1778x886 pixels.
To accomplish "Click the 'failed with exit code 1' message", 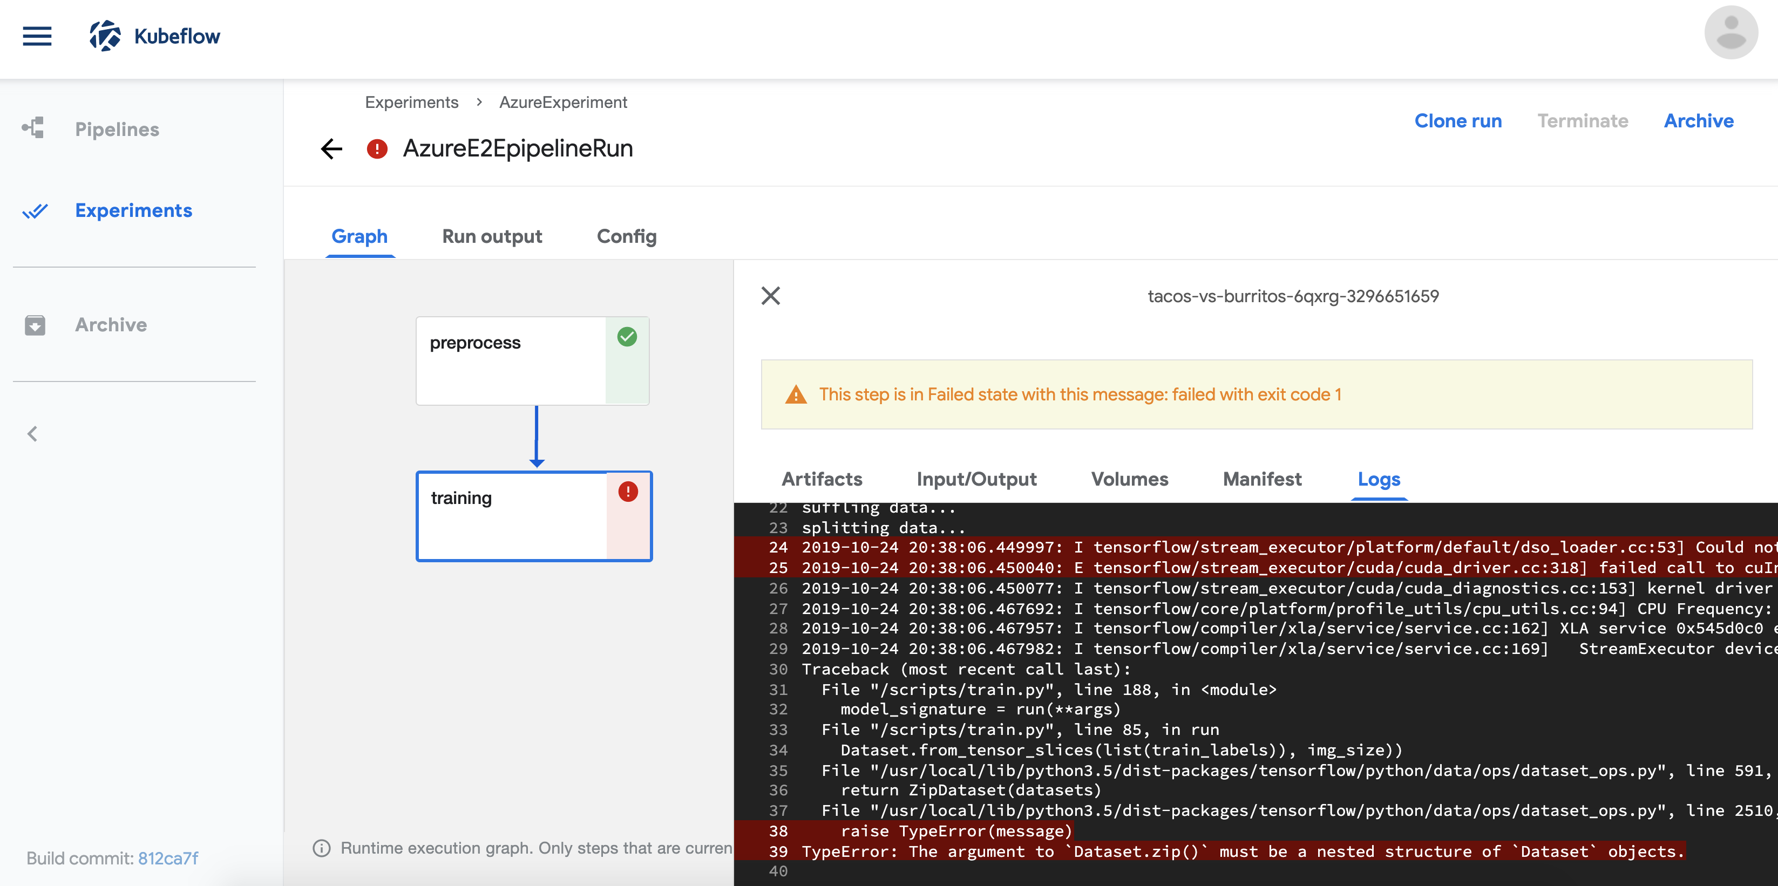I will click(1257, 394).
